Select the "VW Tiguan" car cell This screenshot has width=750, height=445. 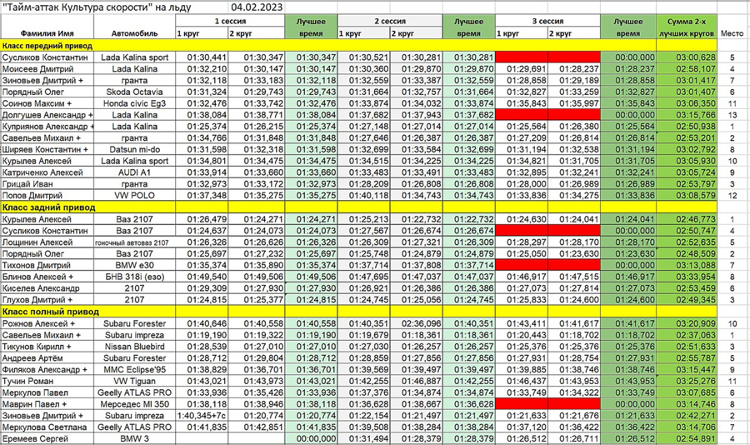pos(134,380)
